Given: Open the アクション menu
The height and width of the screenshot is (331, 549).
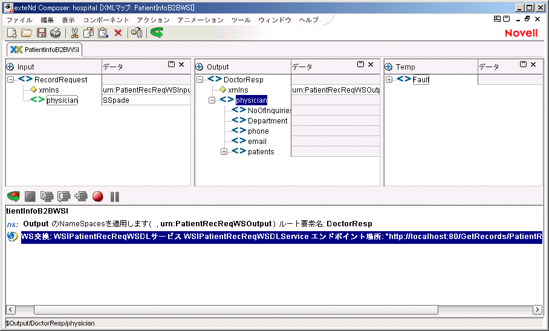Looking at the screenshot, I should coord(153,20).
